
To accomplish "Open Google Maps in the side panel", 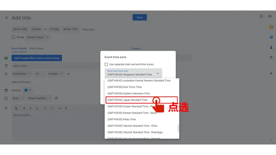I will pos(271,57).
